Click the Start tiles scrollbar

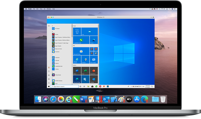tap(98, 34)
